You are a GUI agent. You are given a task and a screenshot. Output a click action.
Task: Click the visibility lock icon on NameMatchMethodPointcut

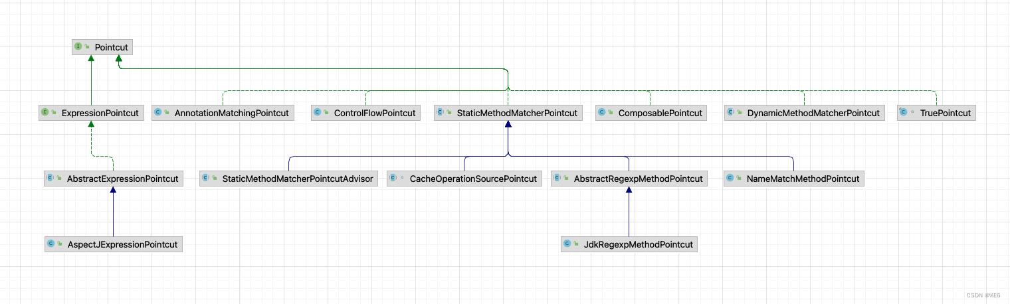point(739,179)
